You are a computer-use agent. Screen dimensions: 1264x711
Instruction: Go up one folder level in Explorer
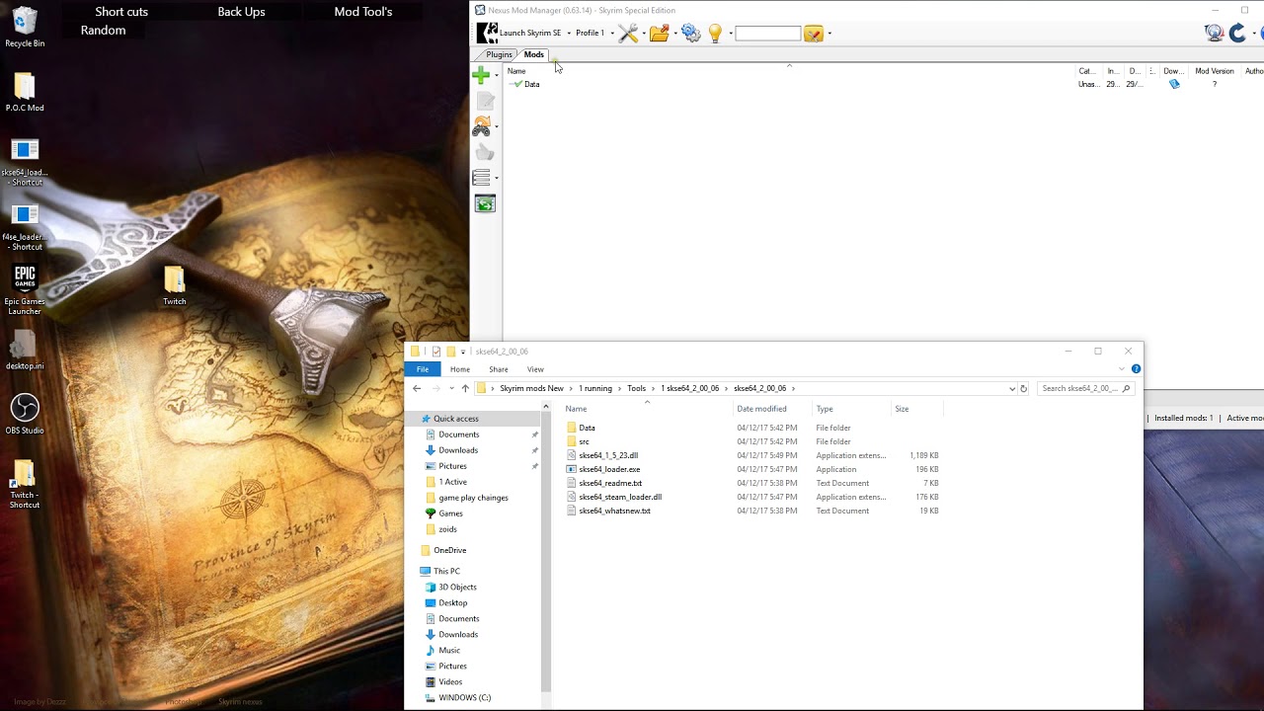pyautogui.click(x=465, y=388)
